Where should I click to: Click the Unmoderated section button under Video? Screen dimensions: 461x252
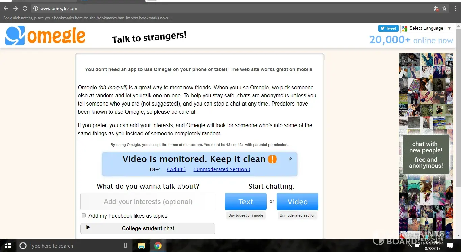coord(298,215)
